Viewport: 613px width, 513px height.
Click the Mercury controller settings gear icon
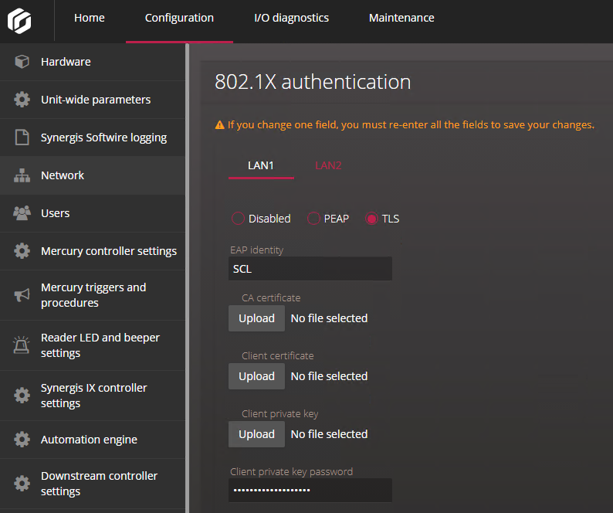pyautogui.click(x=22, y=251)
